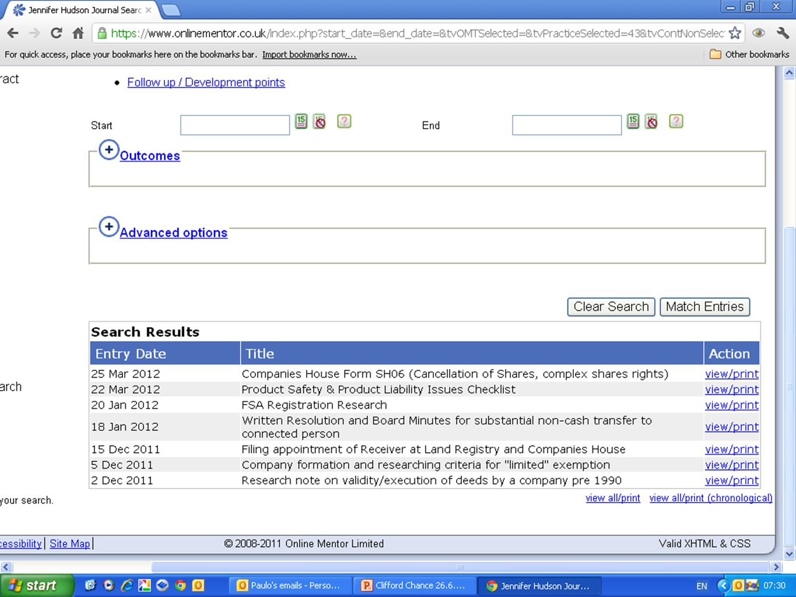The width and height of the screenshot is (796, 597).
Task: Launch Internet Explorer from quick launch
Action: coord(127,585)
